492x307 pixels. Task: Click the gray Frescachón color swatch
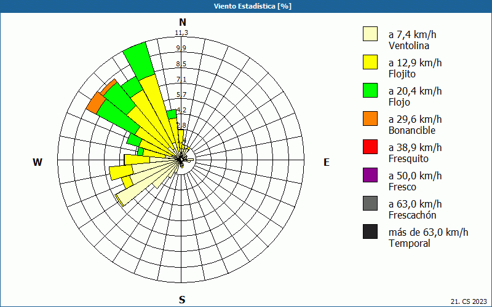pyautogui.click(x=370, y=203)
